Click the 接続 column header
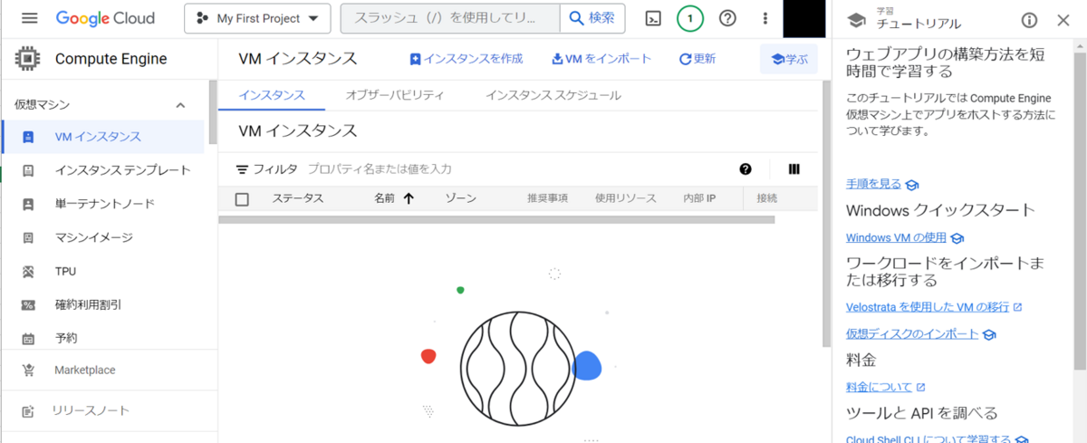This screenshot has width=1087, height=443. click(767, 198)
